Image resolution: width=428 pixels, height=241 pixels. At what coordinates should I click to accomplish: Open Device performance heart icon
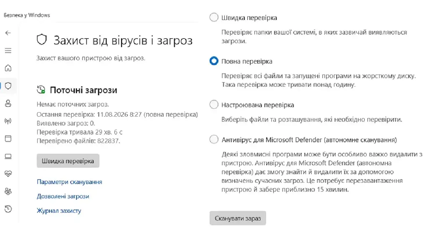coord(8,174)
